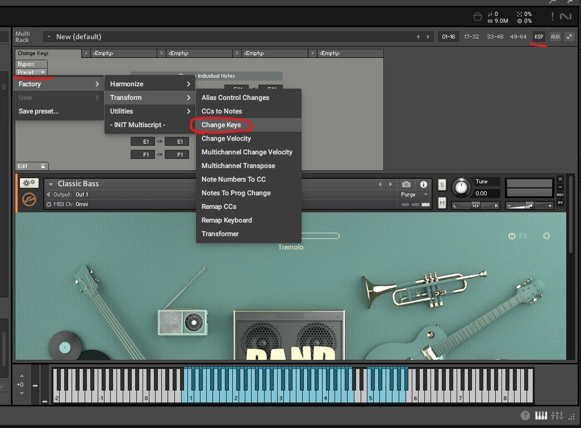Select CCs to Notes script
The width and height of the screenshot is (581, 428).
248,111
